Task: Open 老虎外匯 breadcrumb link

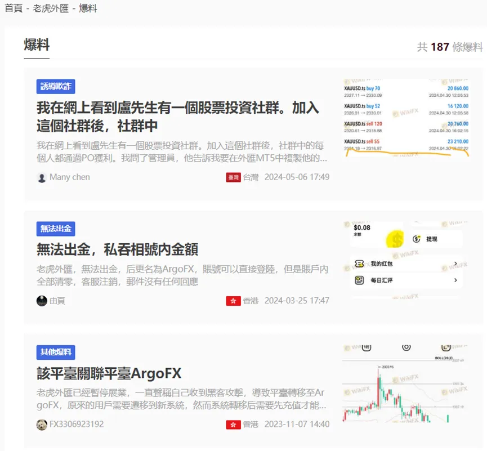Action: coord(50,8)
